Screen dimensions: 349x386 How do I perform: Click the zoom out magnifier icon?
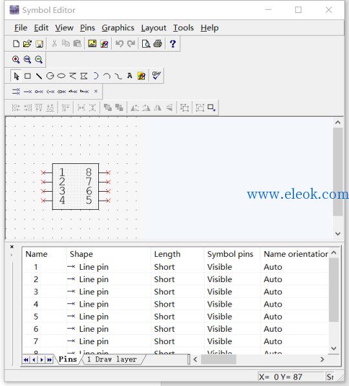coord(39,59)
